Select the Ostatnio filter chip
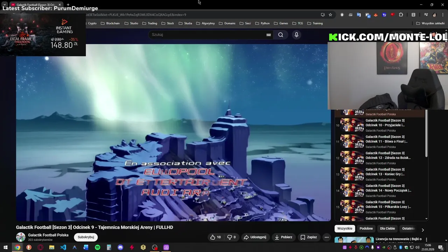This screenshot has width=448, height=252. coord(408,229)
